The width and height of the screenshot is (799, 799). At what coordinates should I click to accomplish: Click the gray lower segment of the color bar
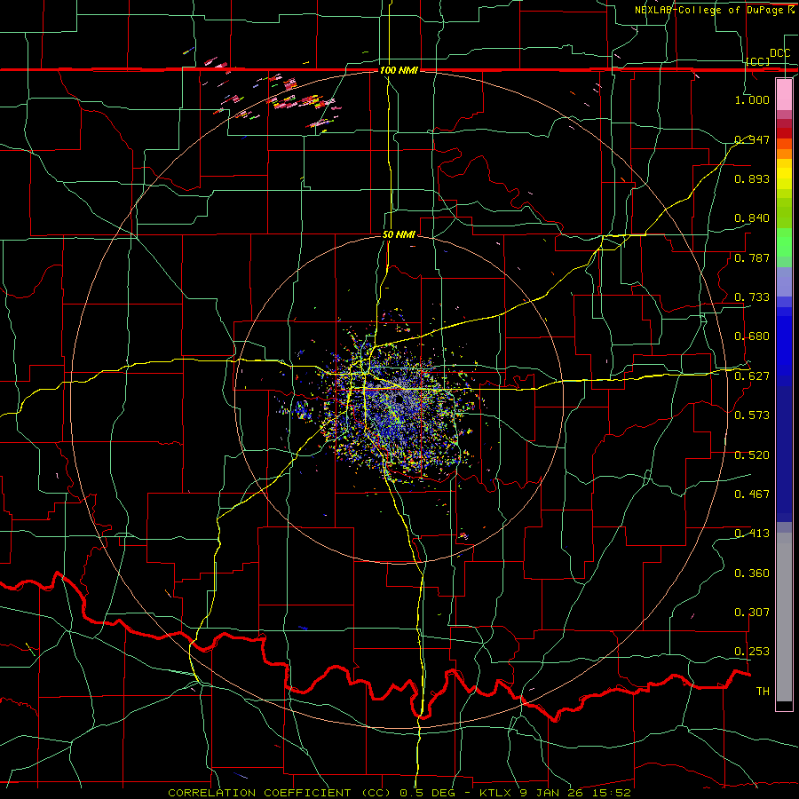point(784,617)
